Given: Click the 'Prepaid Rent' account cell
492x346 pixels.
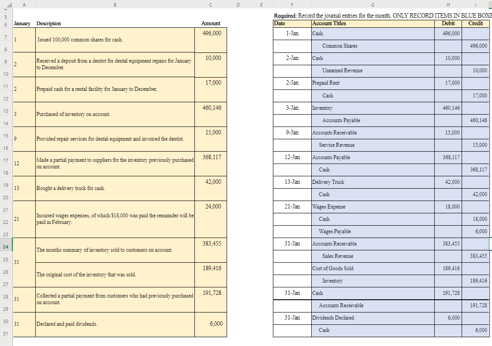Looking at the screenshot, I should click(x=373, y=83).
